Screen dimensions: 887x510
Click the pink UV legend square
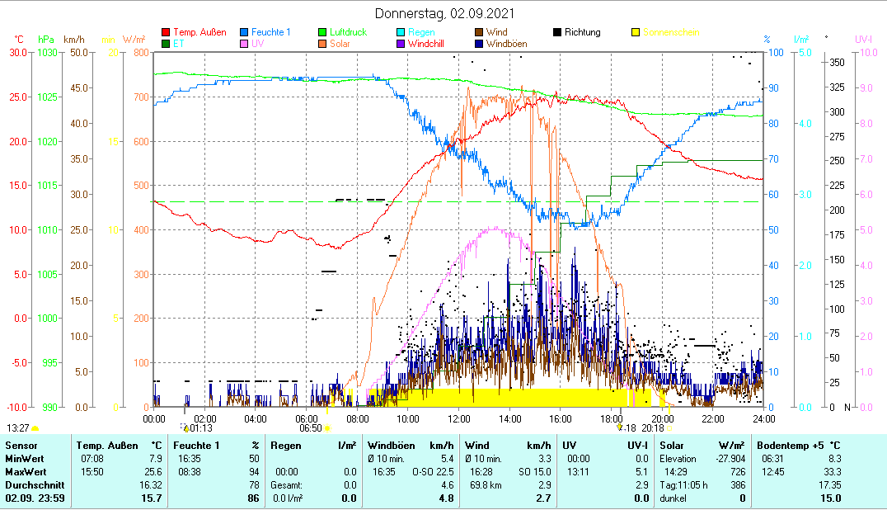pyautogui.click(x=244, y=44)
